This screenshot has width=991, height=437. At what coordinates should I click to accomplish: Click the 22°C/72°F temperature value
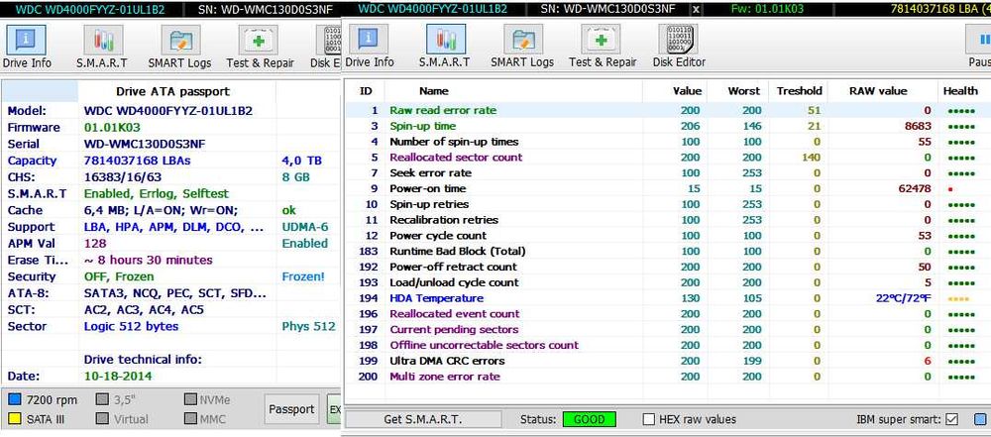point(904,298)
